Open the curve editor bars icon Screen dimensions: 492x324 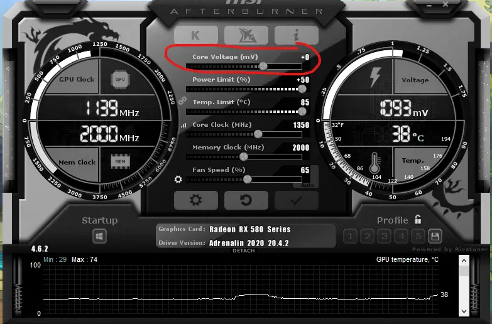pyautogui.click(x=183, y=126)
